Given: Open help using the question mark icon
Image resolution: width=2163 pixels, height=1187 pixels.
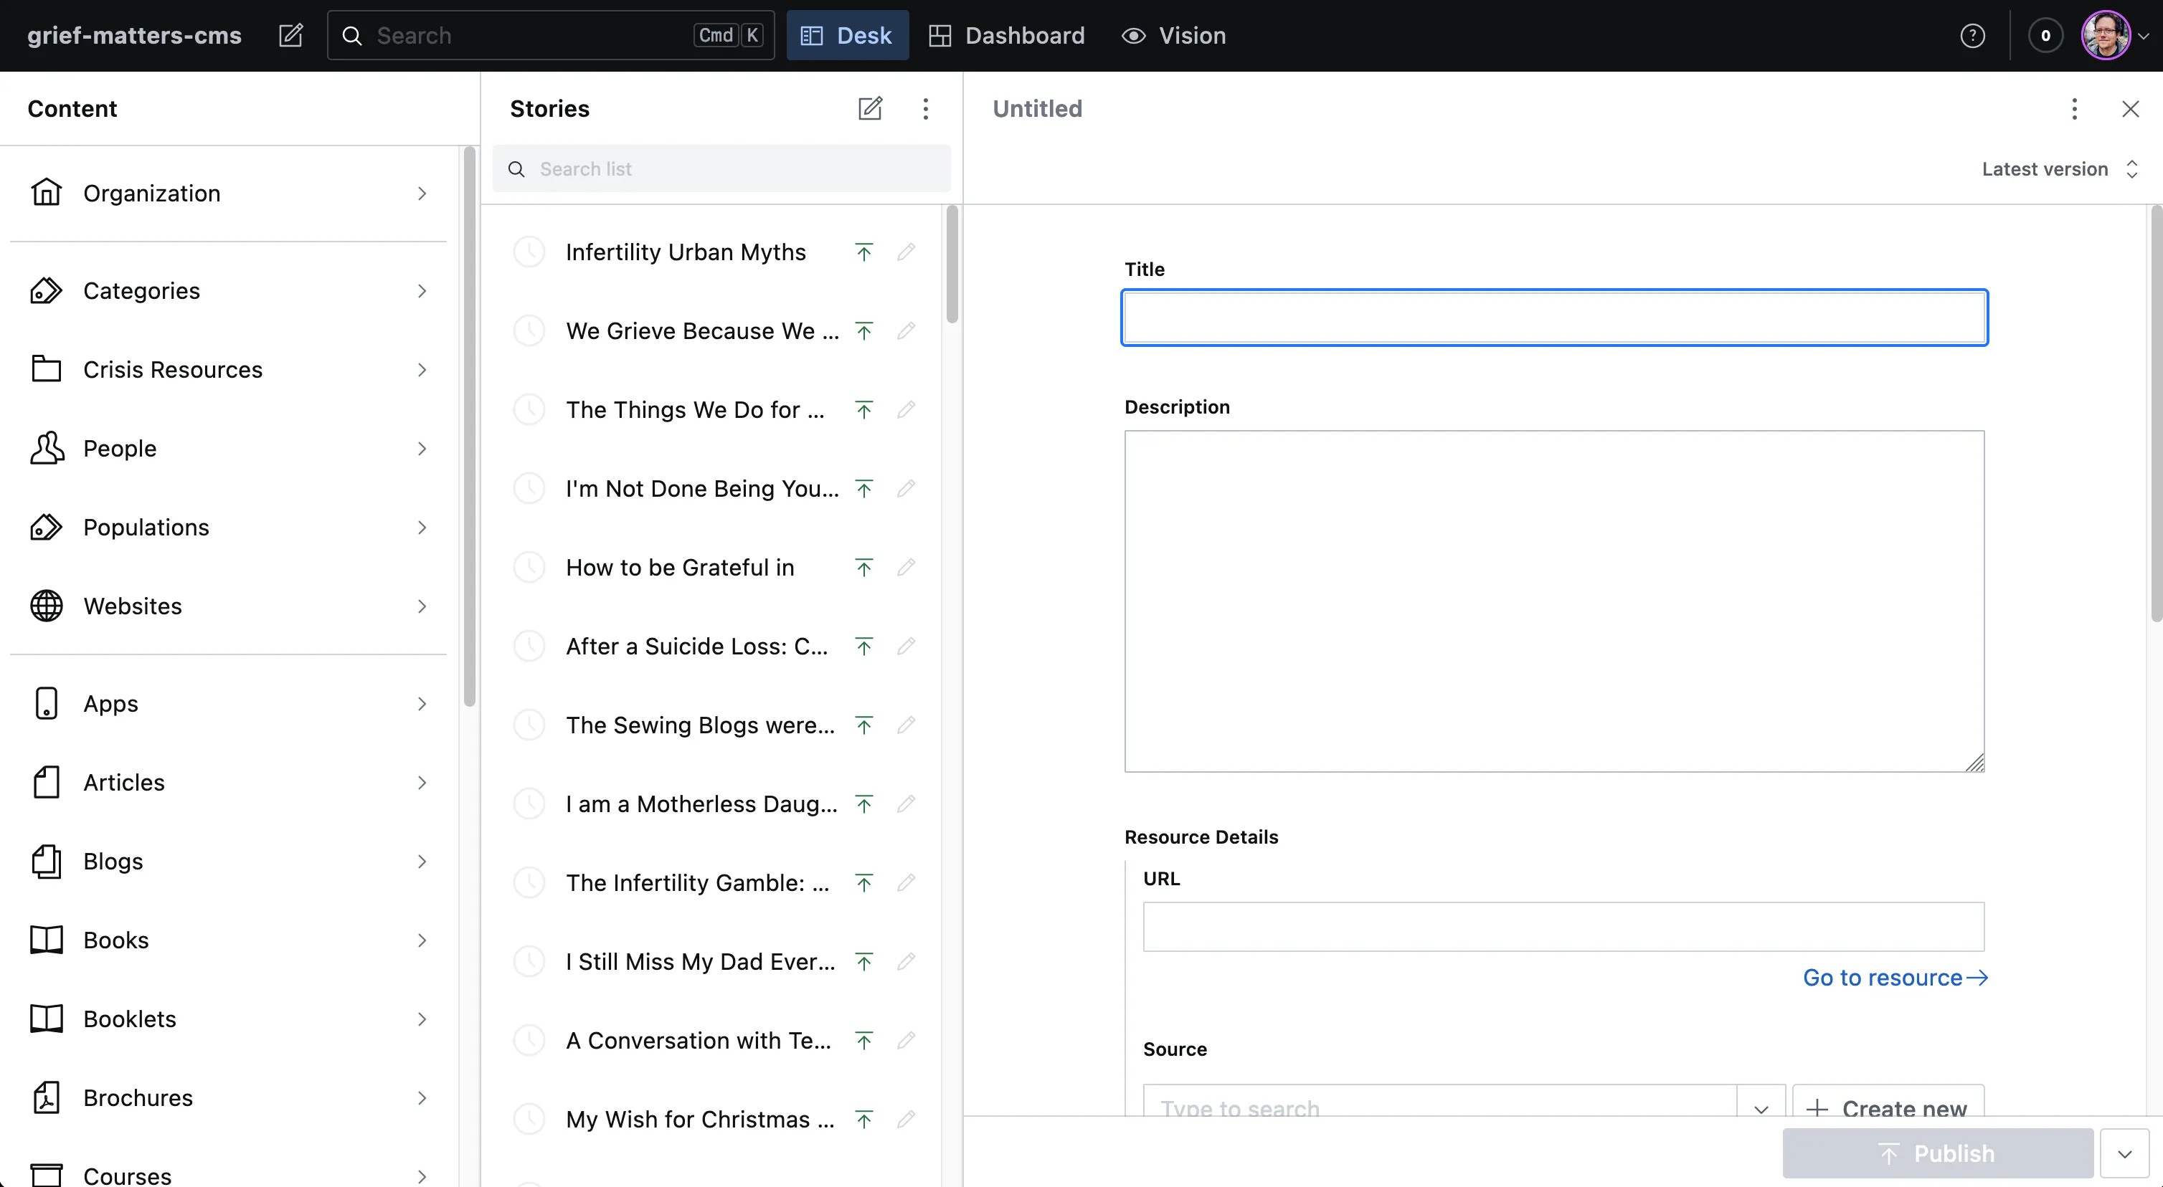Looking at the screenshot, I should pyautogui.click(x=1972, y=35).
